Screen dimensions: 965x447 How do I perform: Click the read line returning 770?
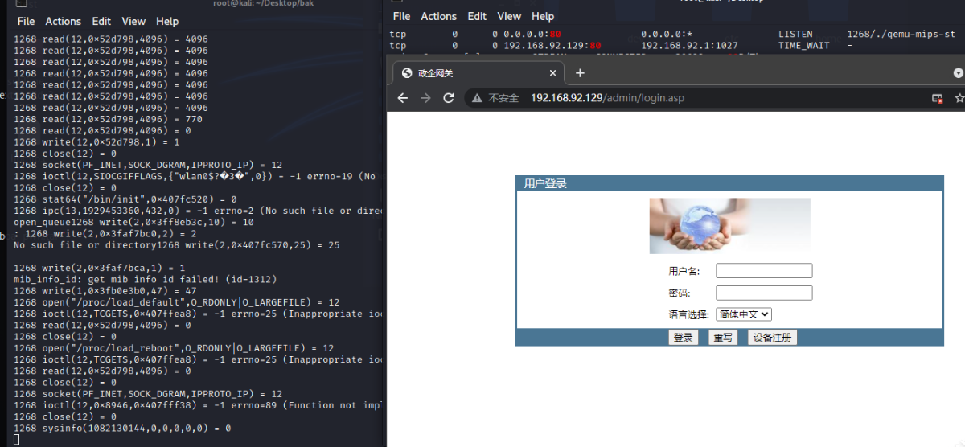coord(108,119)
